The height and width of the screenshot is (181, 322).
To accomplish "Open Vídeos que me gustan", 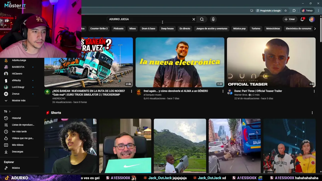I will coord(19,138).
